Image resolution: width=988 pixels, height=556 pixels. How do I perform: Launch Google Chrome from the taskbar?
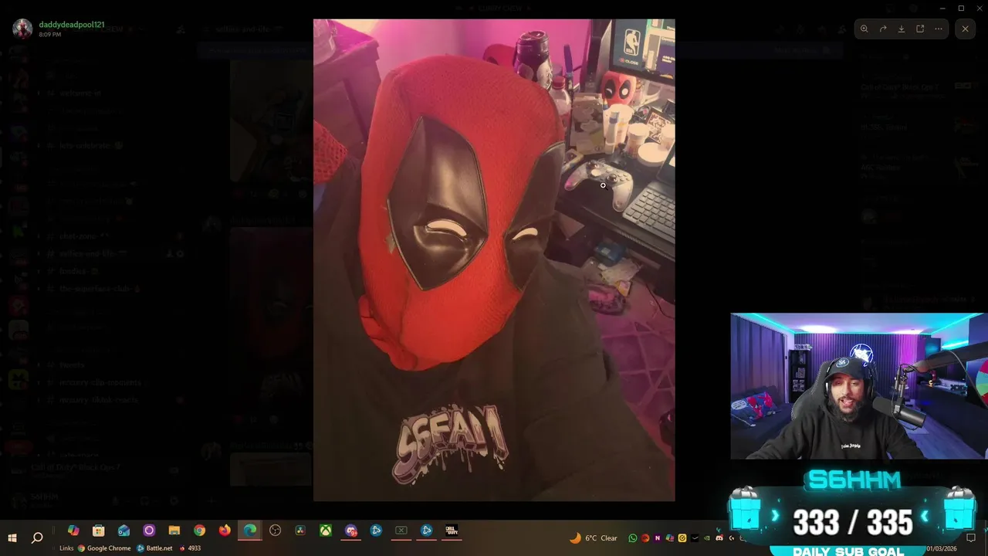(199, 531)
